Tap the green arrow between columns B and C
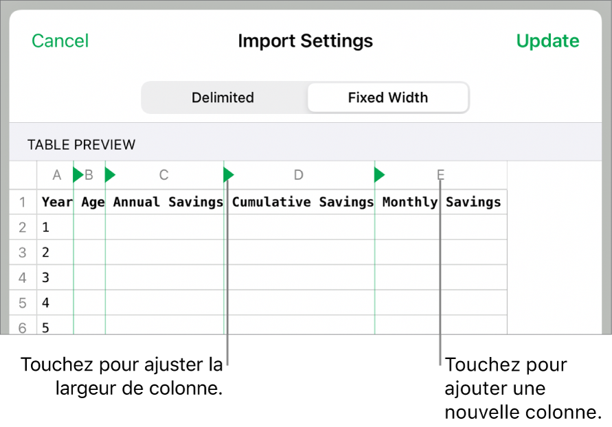612x427 pixels. (x=110, y=175)
